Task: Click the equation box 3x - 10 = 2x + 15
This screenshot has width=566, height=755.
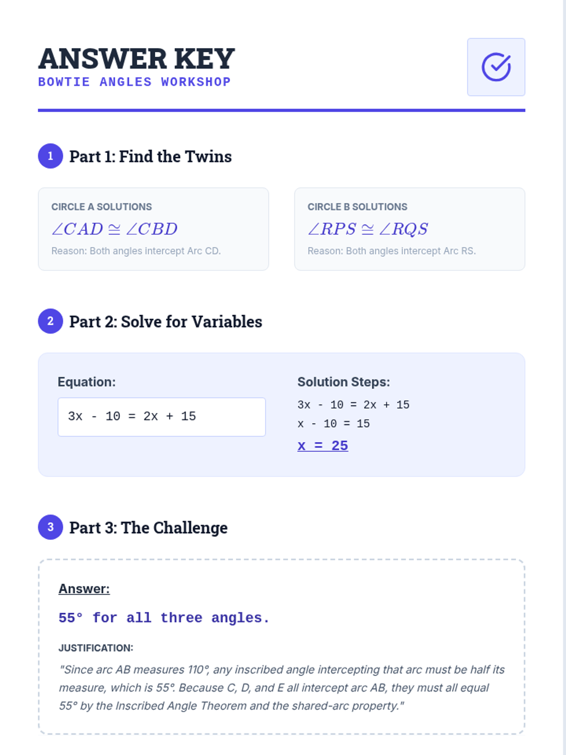Action: [x=161, y=417]
